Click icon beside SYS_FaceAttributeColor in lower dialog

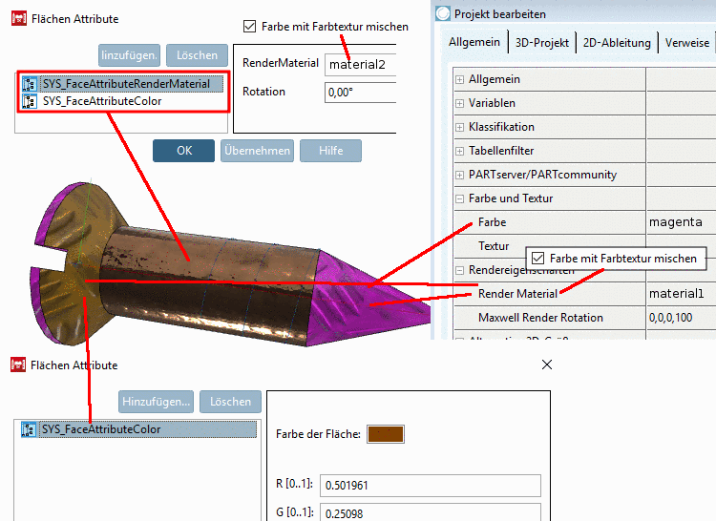(29, 429)
